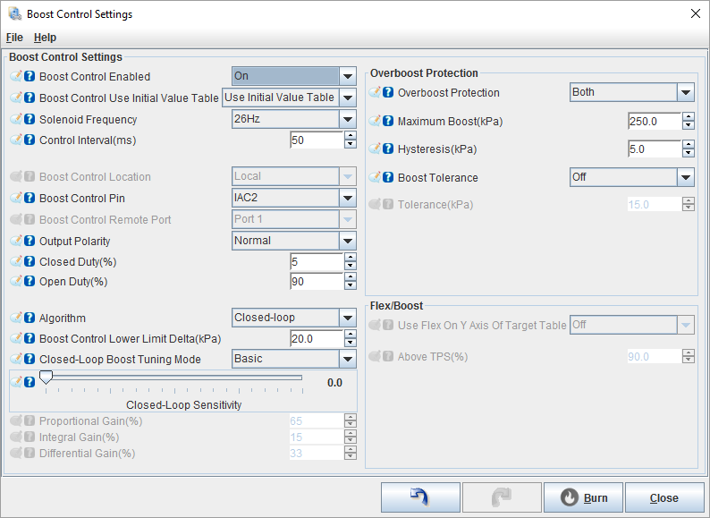Open the File menu
Image resolution: width=710 pixels, height=518 pixels.
point(14,38)
